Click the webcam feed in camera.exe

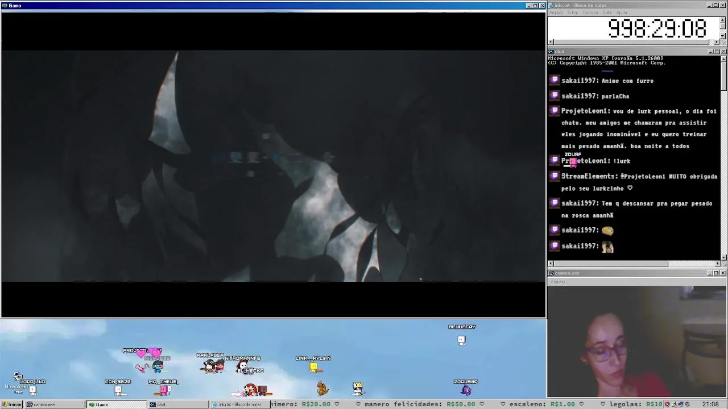tap(637, 341)
